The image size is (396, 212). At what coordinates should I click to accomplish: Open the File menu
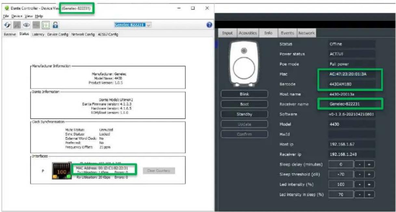(x=6, y=16)
